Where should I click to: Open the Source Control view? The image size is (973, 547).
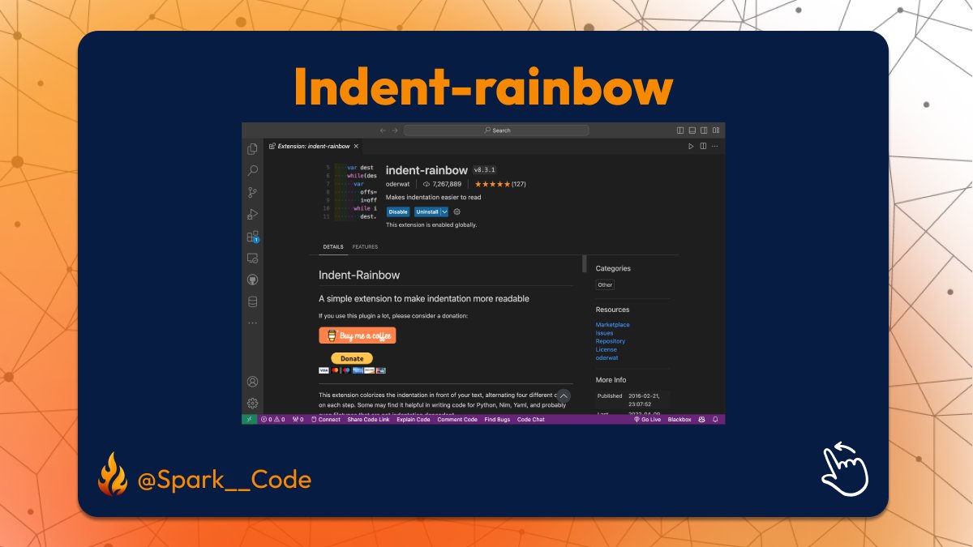[252, 193]
